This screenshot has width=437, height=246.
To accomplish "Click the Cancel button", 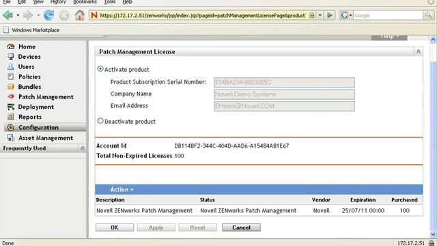I will (x=241, y=228).
